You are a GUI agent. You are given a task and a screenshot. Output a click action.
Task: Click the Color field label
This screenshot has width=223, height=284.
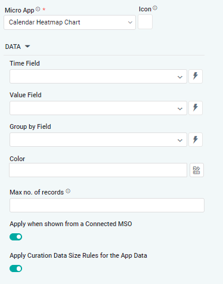point(17,159)
